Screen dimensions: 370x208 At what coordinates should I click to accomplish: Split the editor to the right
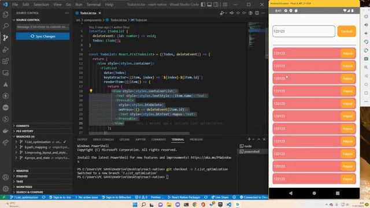(x=257, y=13)
